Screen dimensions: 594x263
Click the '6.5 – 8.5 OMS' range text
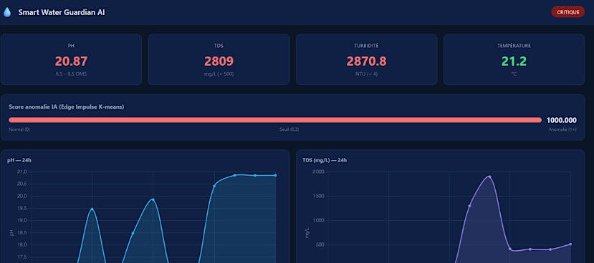(x=71, y=74)
